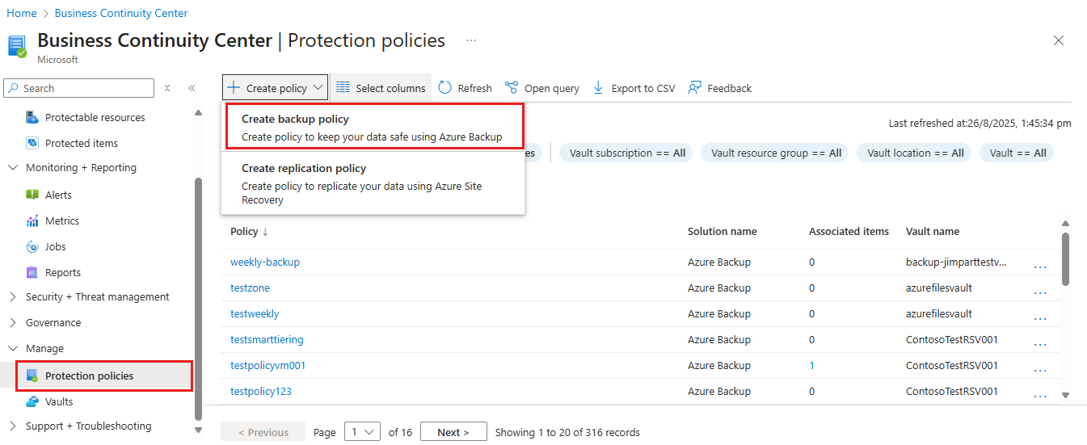
Task: Open Vaults in the sidebar
Action: pyautogui.click(x=59, y=401)
